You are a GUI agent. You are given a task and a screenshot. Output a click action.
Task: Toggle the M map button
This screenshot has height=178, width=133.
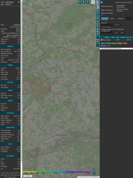pos(98,30)
